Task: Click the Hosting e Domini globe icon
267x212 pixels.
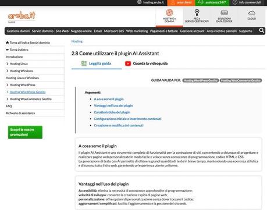Action: (x=169, y=13)
